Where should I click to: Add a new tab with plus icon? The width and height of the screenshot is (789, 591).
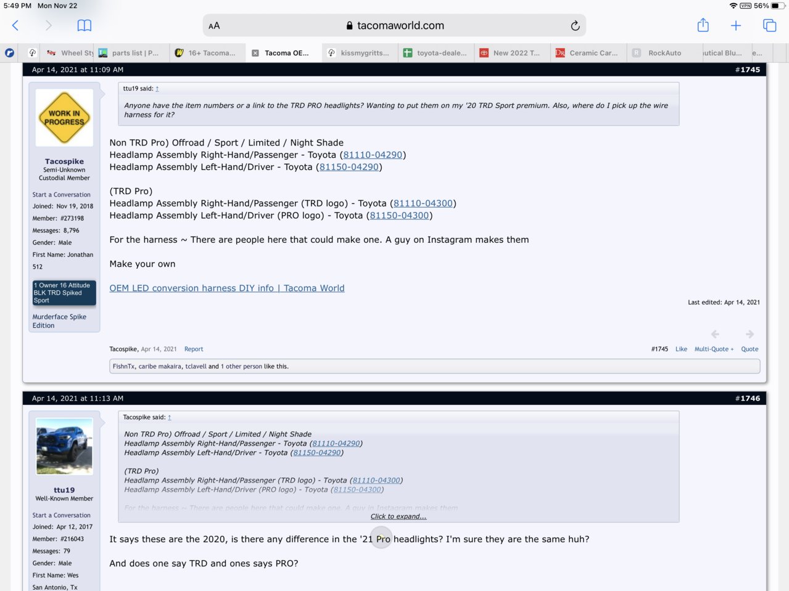(x=736, y=25)
